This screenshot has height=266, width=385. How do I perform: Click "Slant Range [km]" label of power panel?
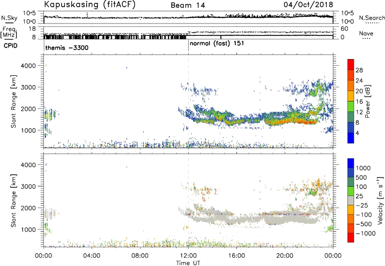(13, 101)
